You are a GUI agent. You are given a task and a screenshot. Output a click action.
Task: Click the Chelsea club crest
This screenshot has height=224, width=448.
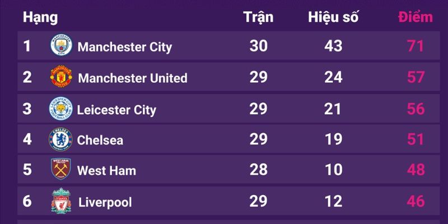click(x=60, y=139)
